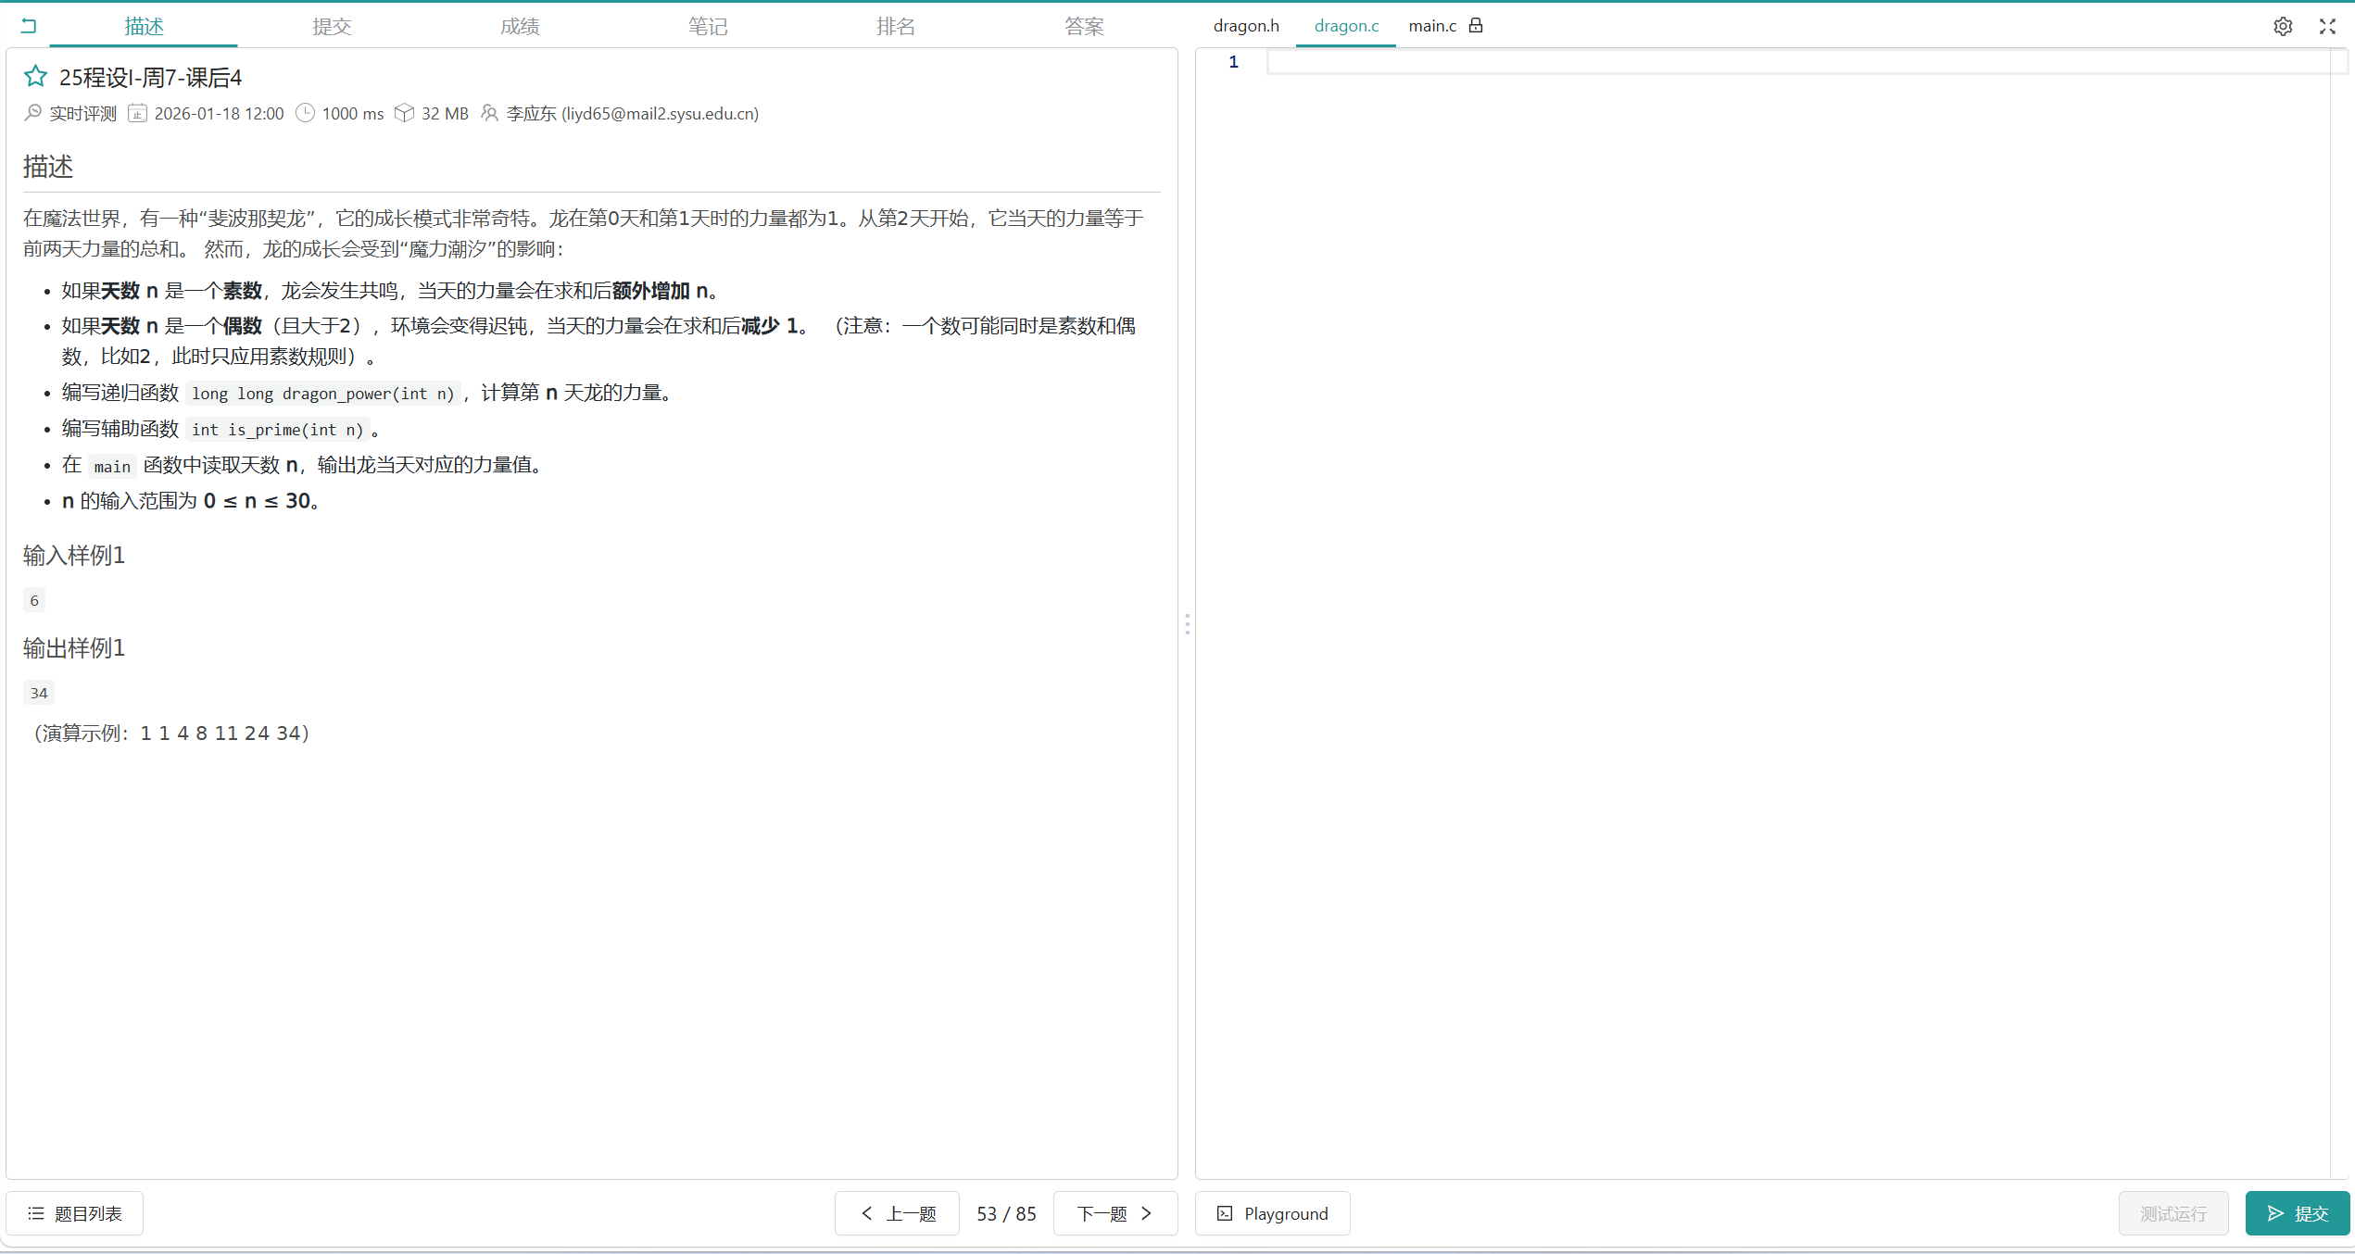This screenshot has height=1254, width=2355.
Task: Switch to the 排名 tab
Action: tap(895, 26)
